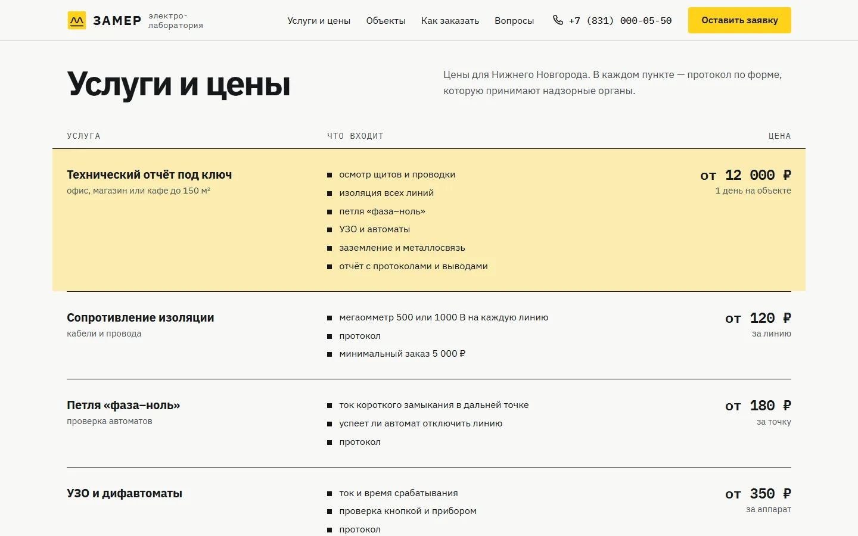Click the price от 12 000 ₽
Viewport: 858px width, 536px height.
coord(746,175)
